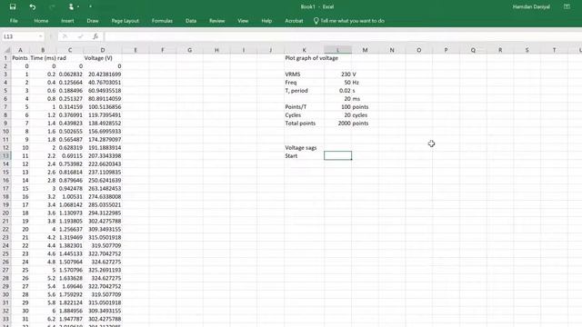Viewport: 582px width, 327px height.
Task: Click the 'Voltage sags' cell
Action: pos(304,147)
